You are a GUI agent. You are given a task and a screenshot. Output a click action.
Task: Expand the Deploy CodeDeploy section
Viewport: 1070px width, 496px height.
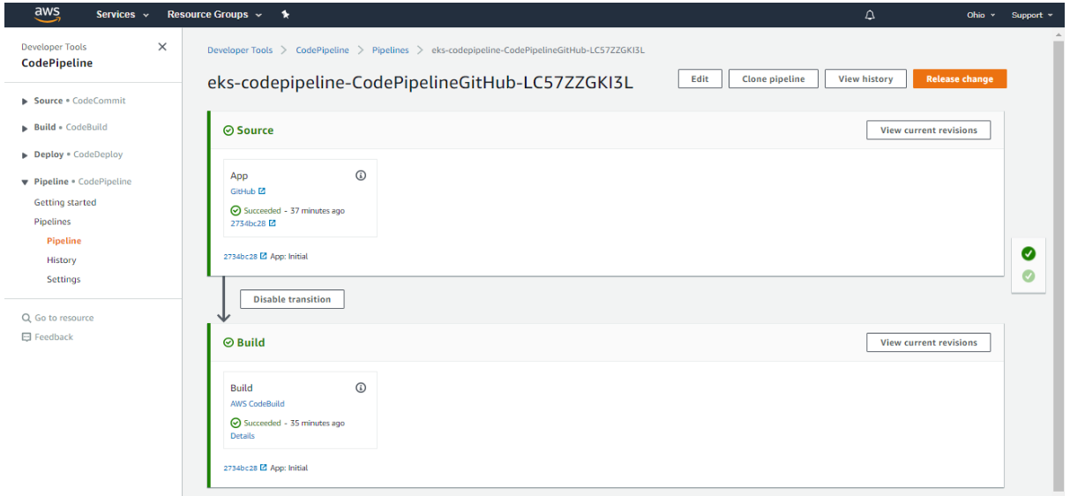point(72,154)
